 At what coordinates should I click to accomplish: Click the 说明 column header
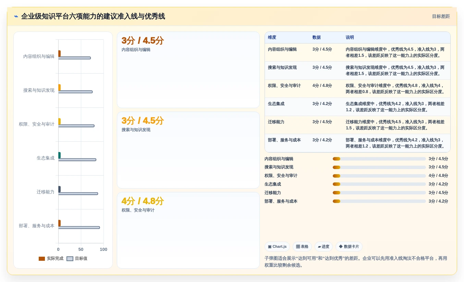click(x=350, y=38)
